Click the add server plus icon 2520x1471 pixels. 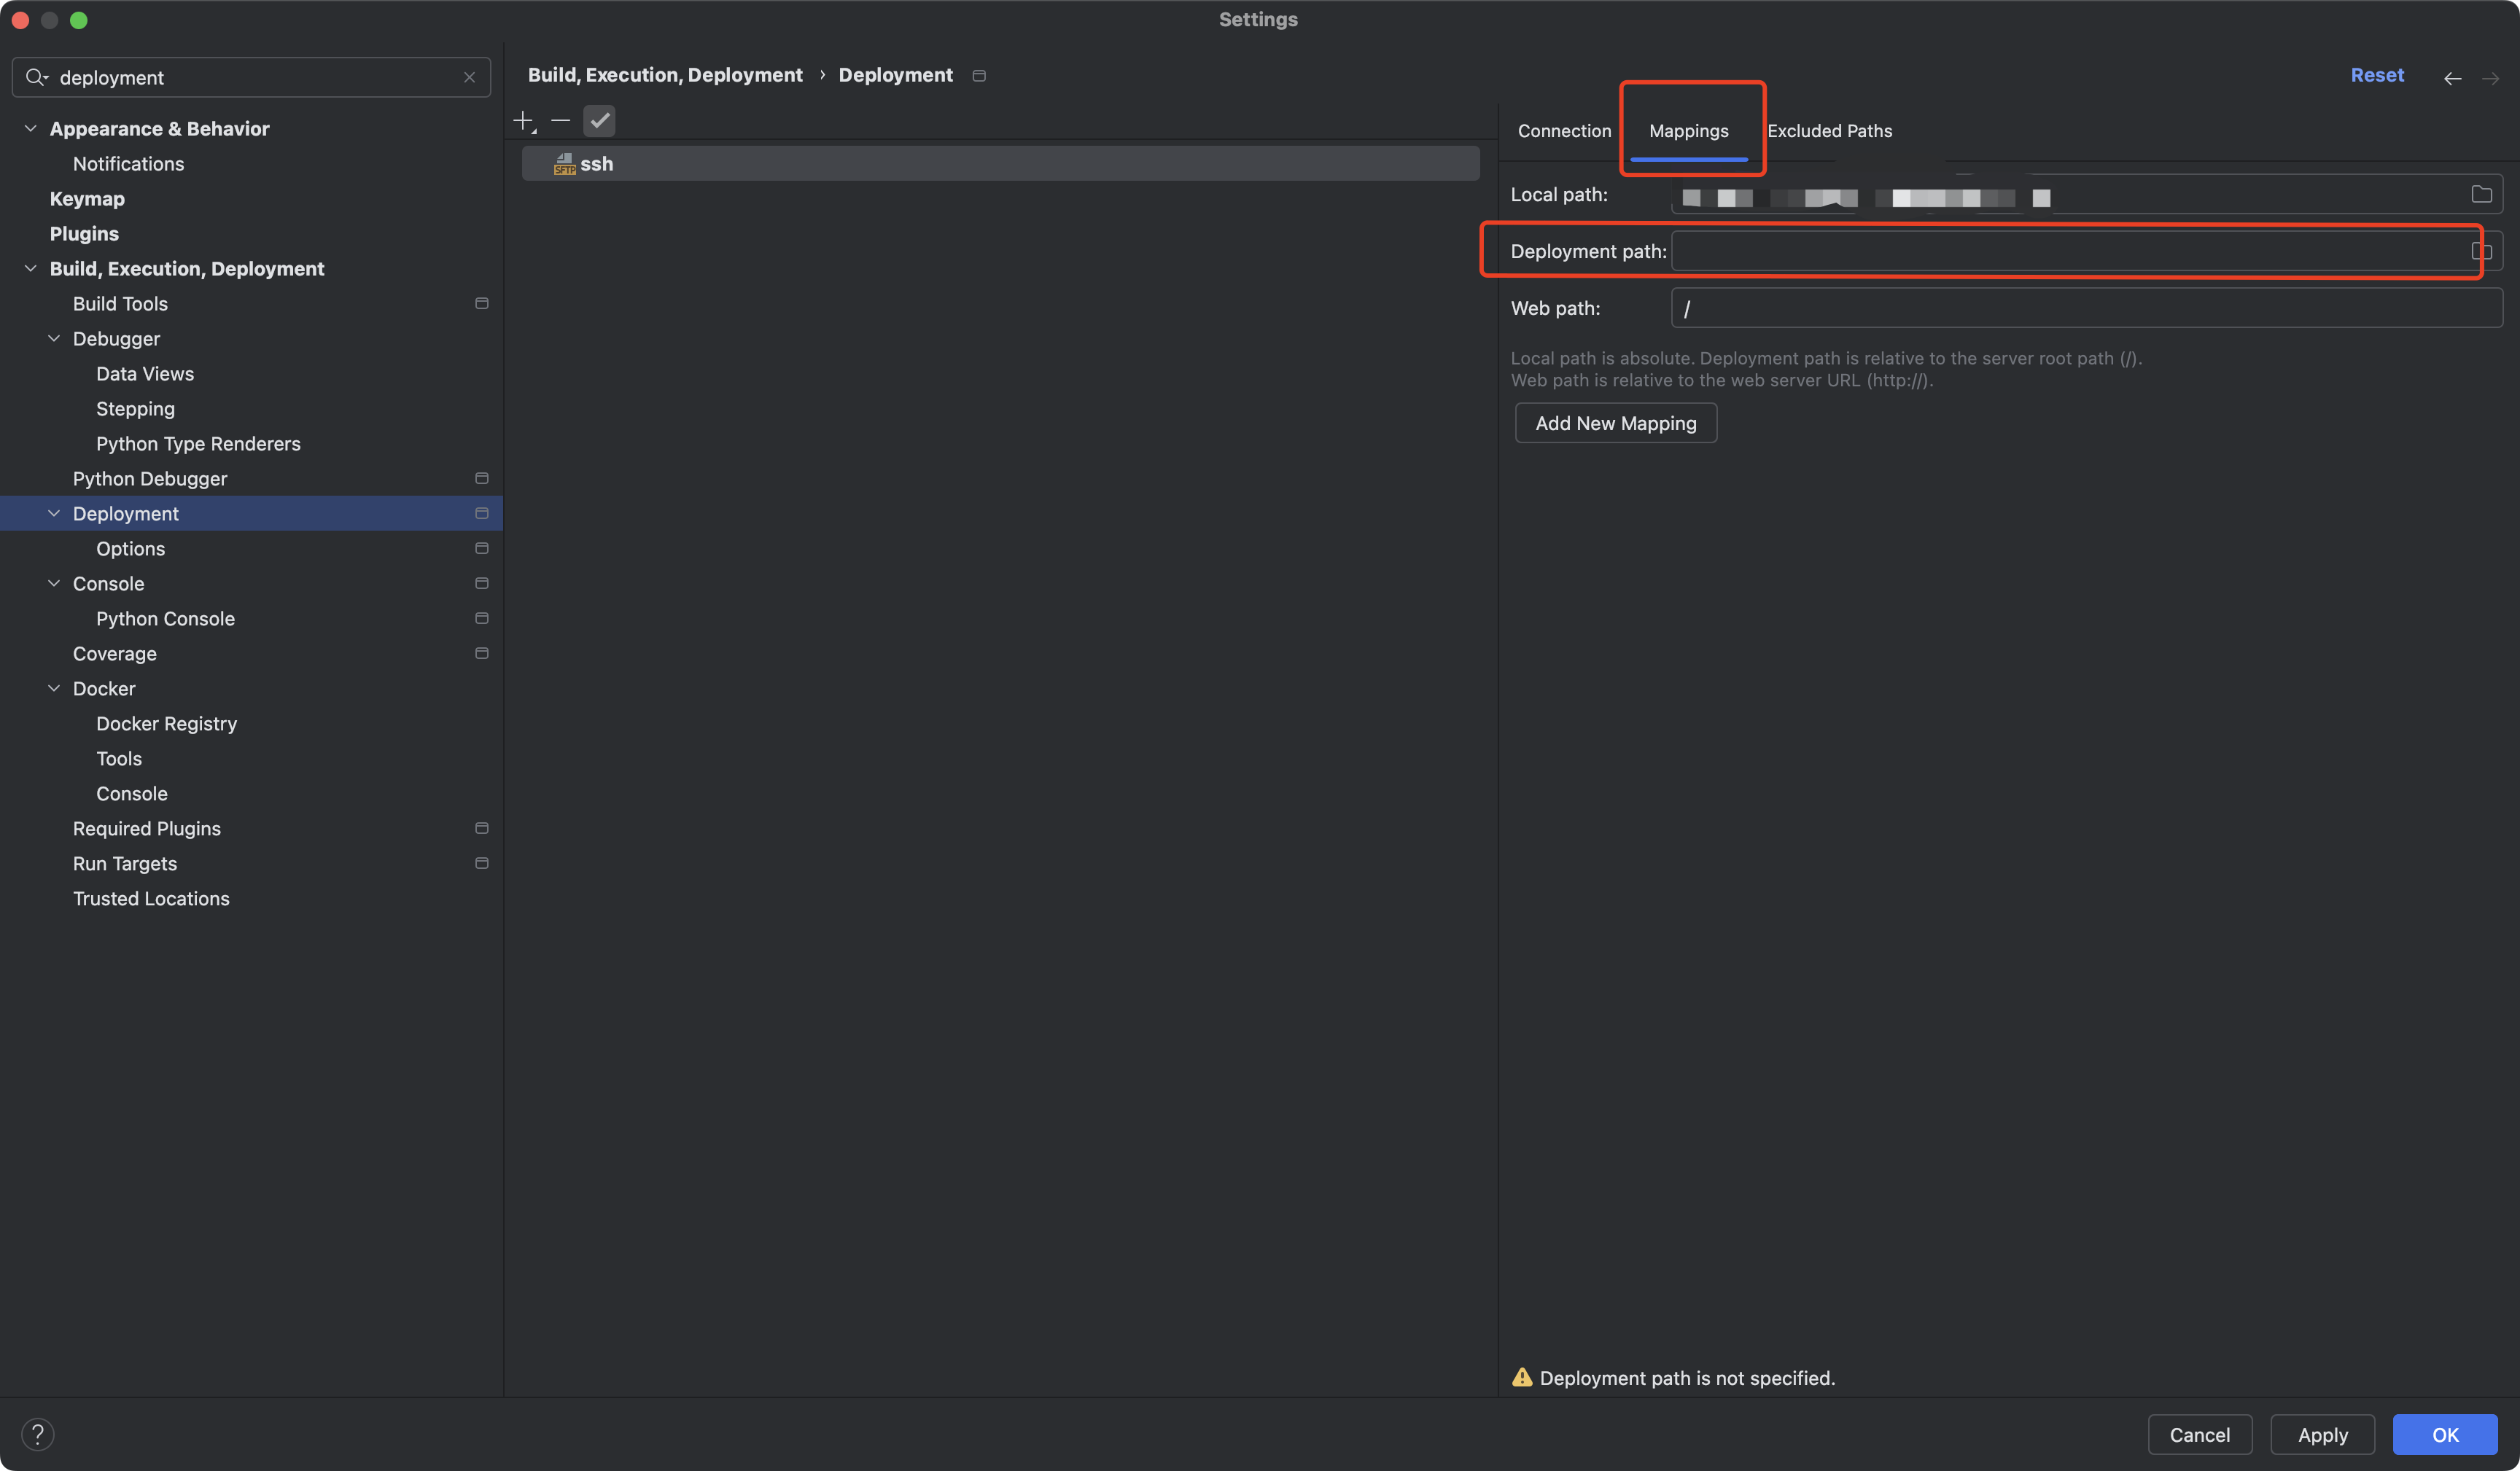tap(523, 121)
